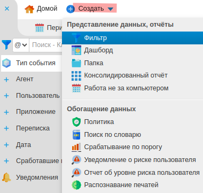Click the Работа не за компьютером calendar icon
This screenshot has width=203, height=193.
pos(76,88)
